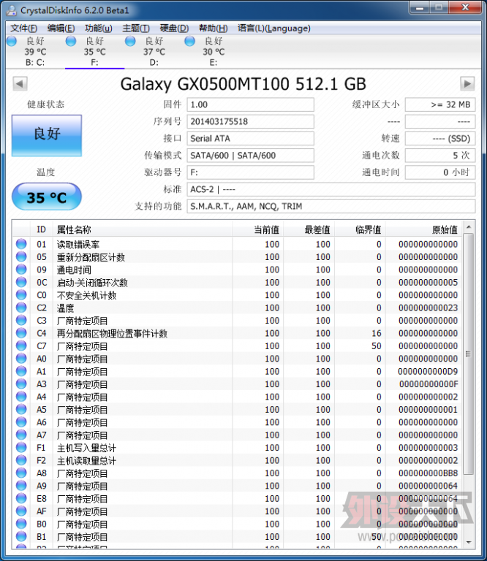This screenshot has height=561, width=487.
Task: Click status icon for row A1
Action: point(21,371)
